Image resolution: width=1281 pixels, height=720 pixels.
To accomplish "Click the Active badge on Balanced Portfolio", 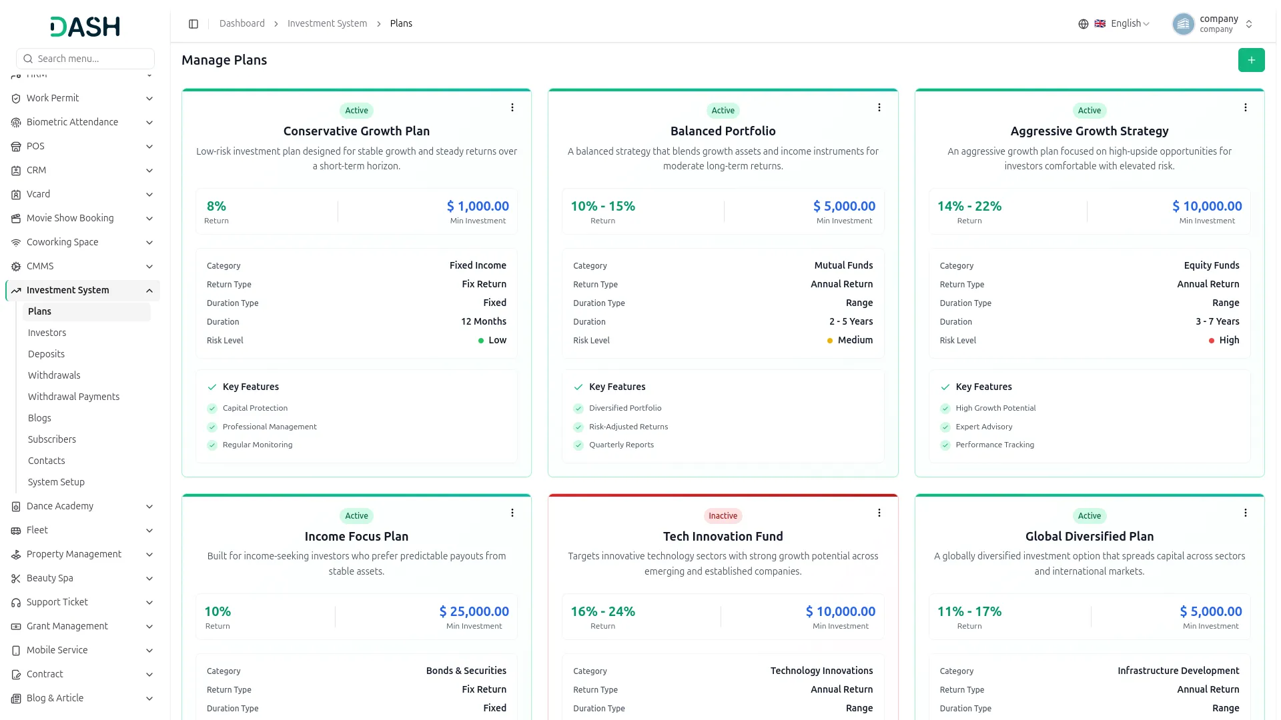I will [723, 111].
